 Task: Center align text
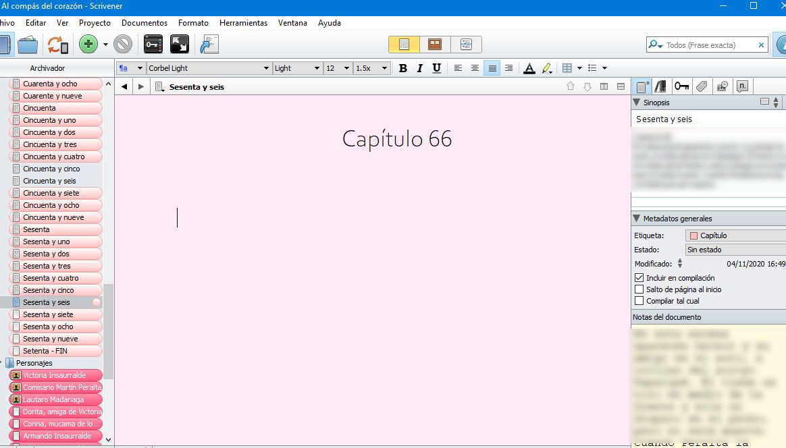tap(475, 68)
